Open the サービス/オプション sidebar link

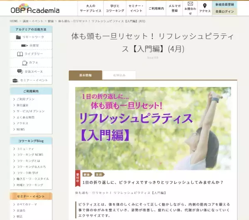(30, 111)
